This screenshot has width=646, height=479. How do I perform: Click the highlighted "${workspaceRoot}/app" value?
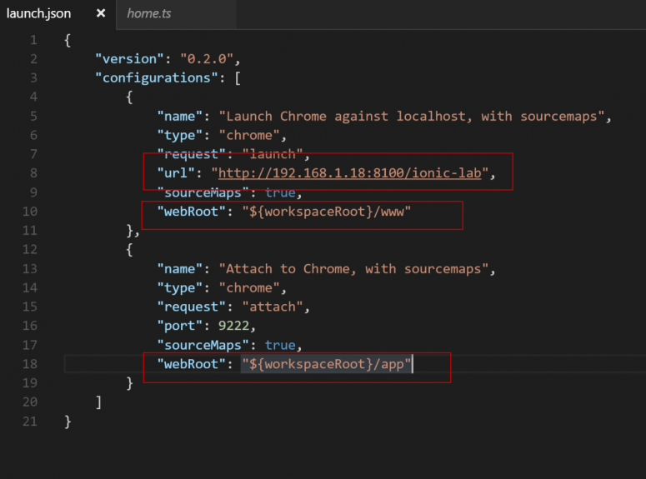(327, 364)
